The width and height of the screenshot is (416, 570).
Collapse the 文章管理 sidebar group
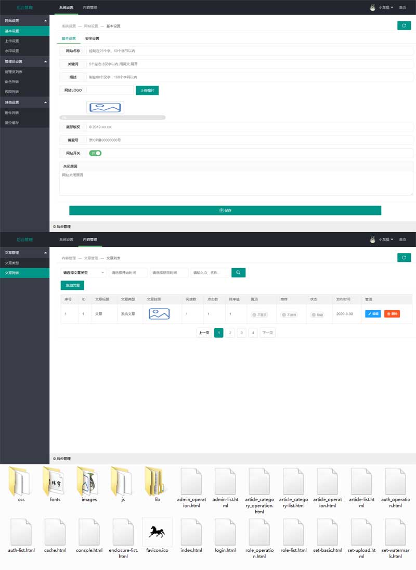click(x=24, y=252)
